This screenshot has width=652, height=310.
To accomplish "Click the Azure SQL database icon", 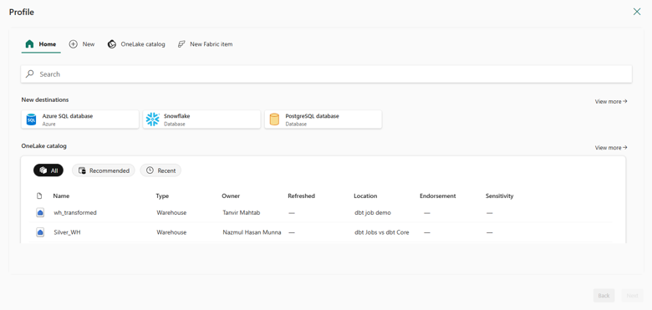I will (31, 119).
